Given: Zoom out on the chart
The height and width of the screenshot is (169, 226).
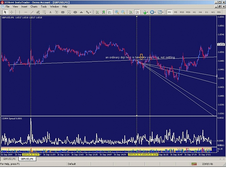Looking at the screenshot, I should [x=123, y=12].
